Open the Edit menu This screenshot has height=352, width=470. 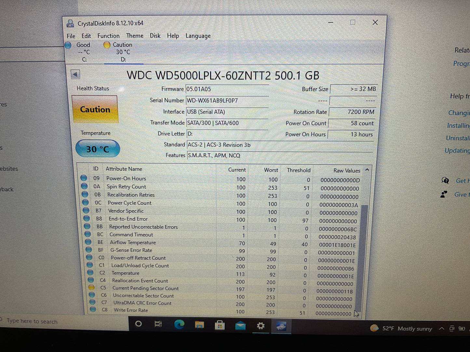coord(86,36)
